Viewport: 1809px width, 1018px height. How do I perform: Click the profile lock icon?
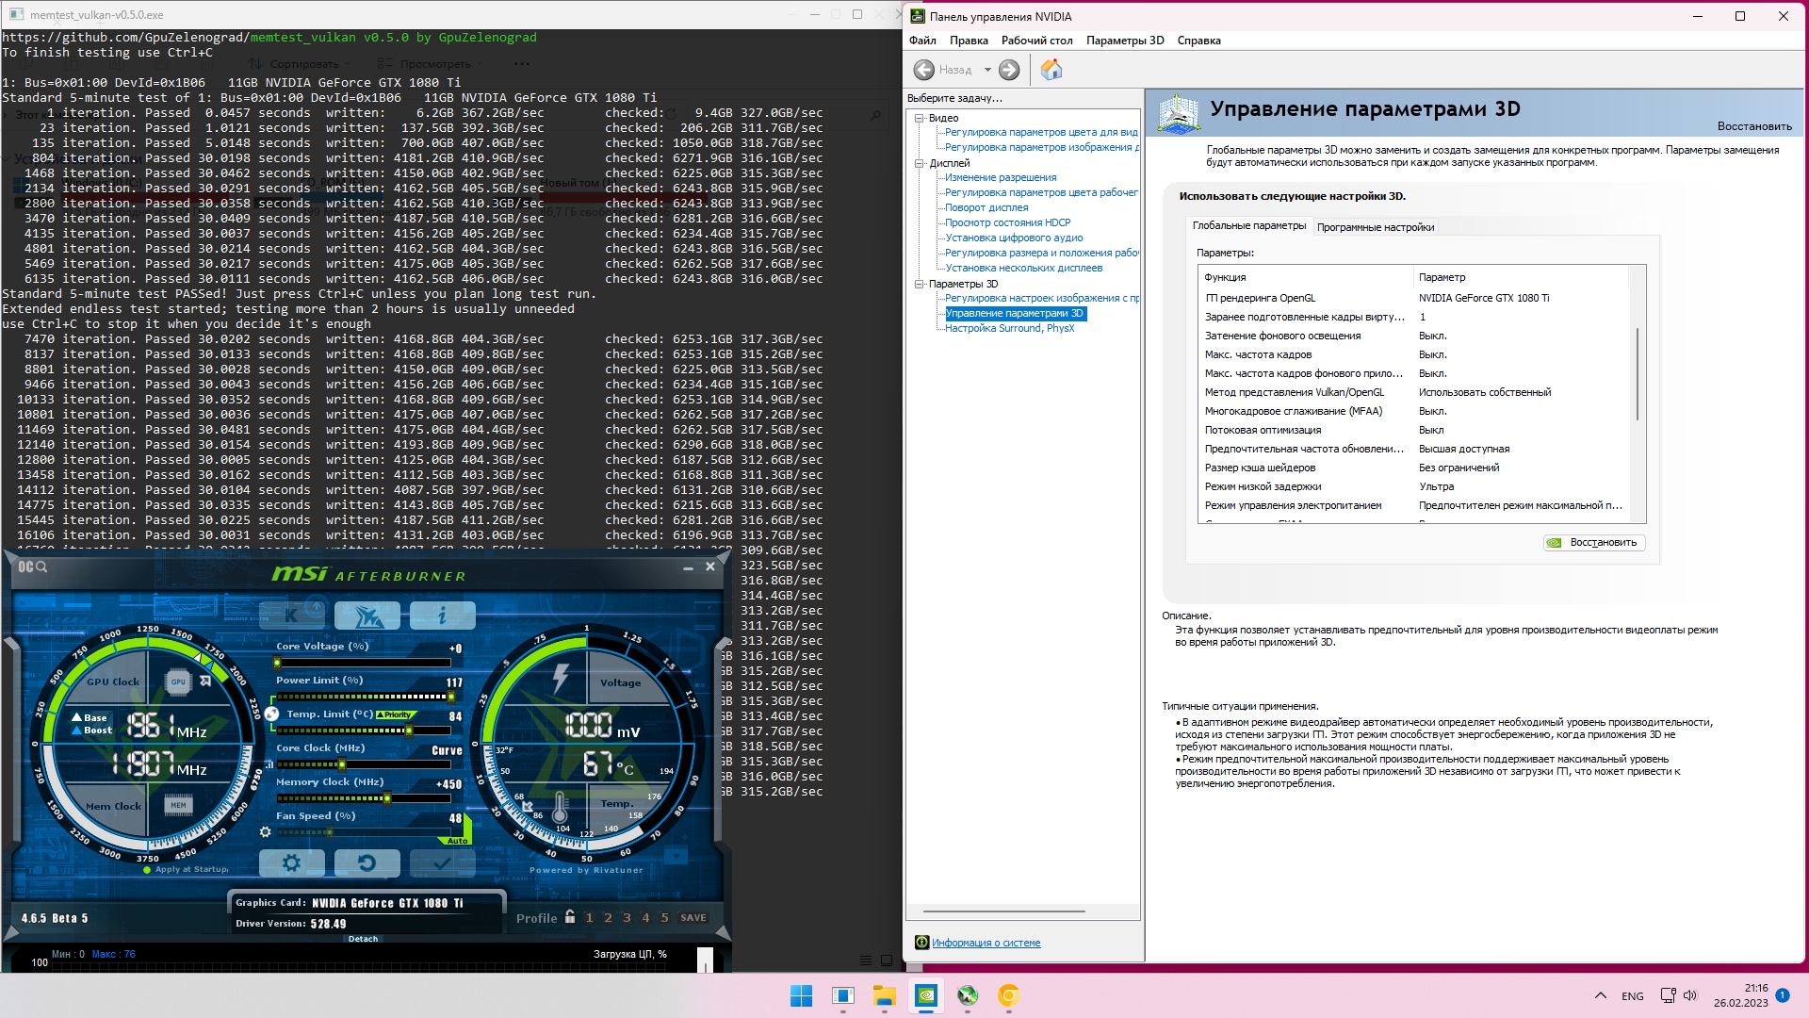pos(570,917)
